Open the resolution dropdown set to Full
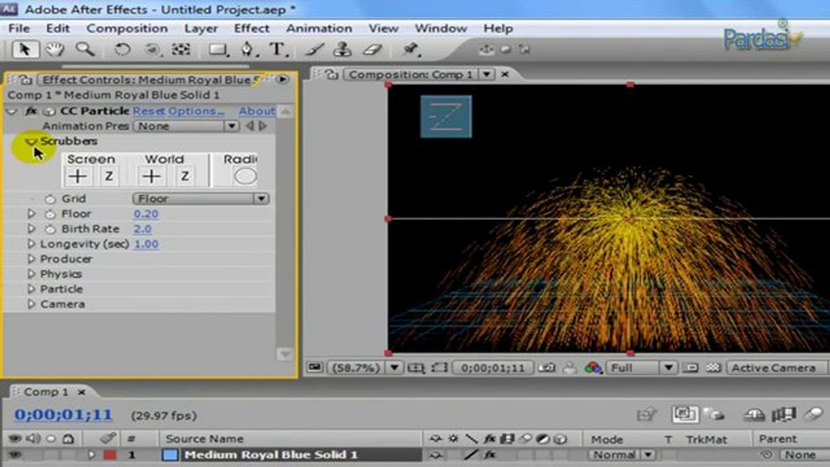 (x=642, y=368)
